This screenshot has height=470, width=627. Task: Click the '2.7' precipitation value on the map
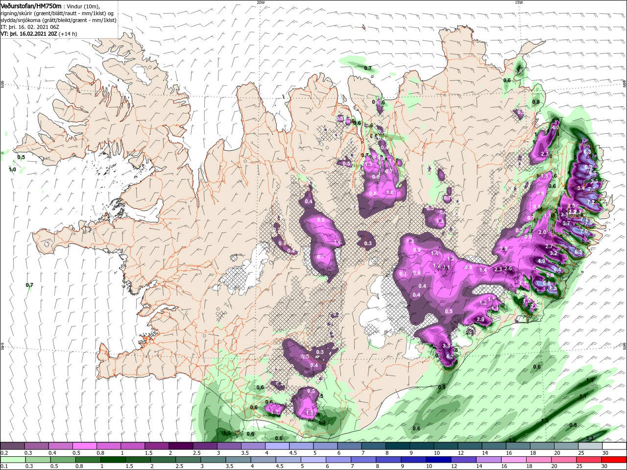549,247
